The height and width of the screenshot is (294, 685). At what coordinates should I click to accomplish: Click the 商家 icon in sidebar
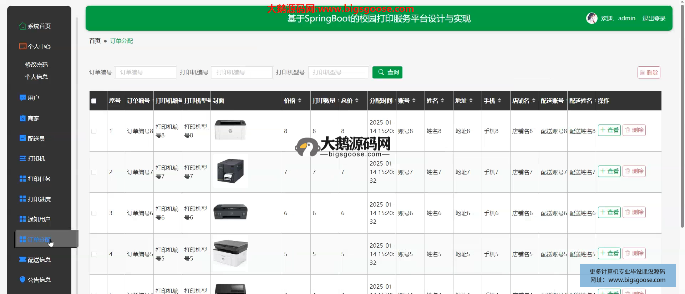tap(22, 118)
